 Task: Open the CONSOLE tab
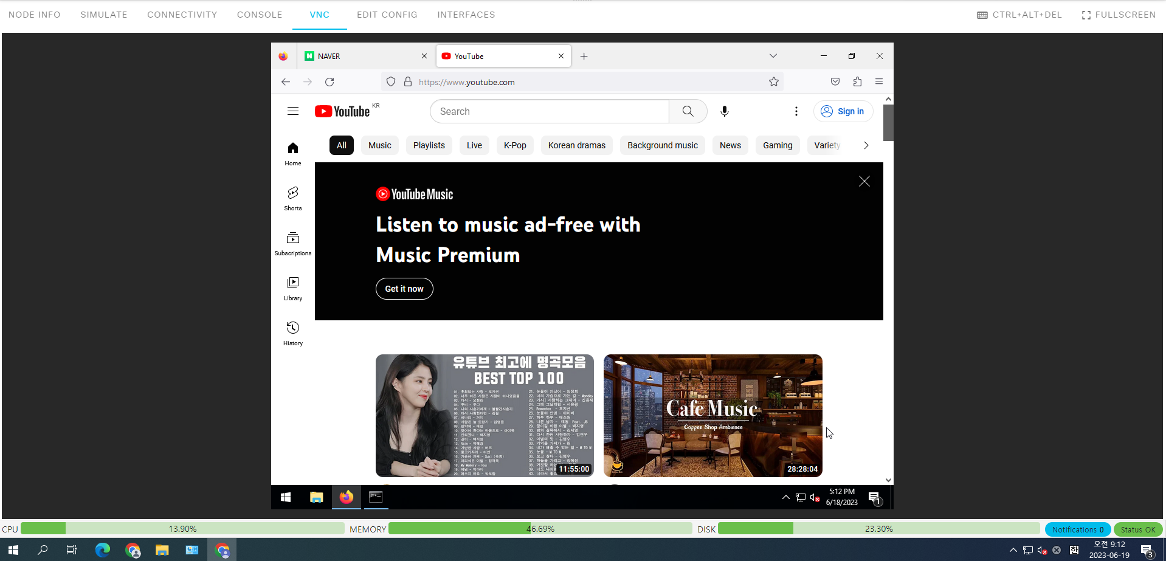click(x=260, y=15)
